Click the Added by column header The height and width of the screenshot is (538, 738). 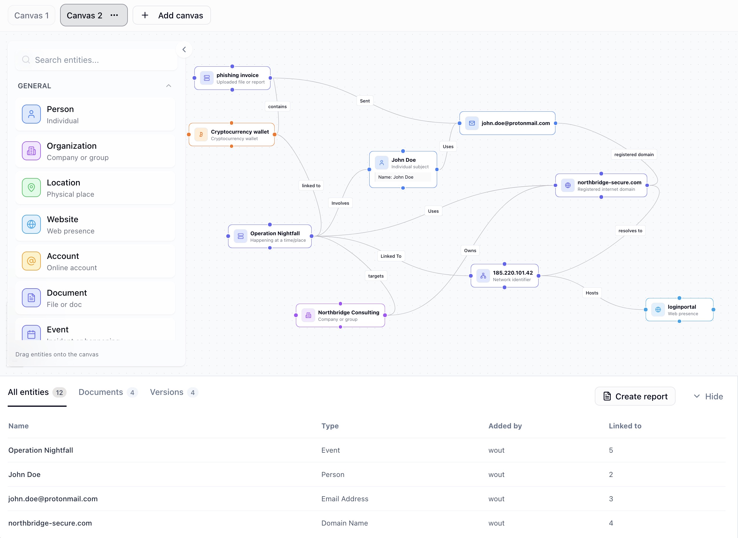coord(505,426)
